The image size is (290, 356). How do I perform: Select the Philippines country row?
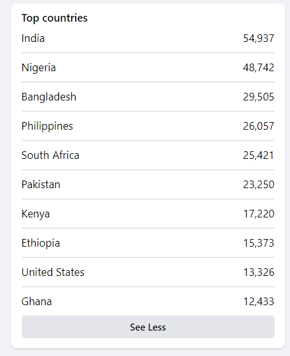click(148, 127)
